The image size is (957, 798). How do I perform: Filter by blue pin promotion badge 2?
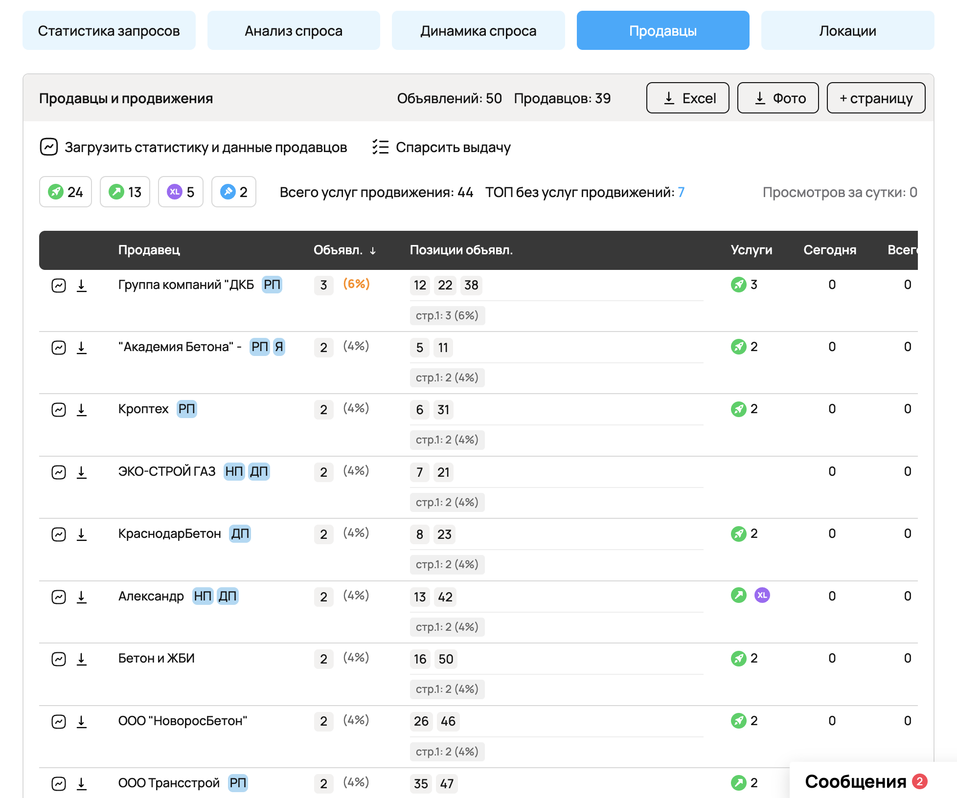point(234,192)
